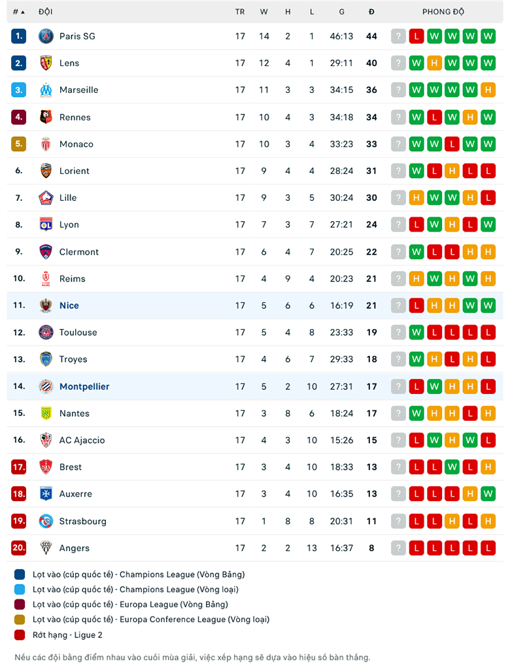Open the Angers team logo
The width and height of the screenshot is (510, 672).
pyautogui.click(x=46, y=548)
